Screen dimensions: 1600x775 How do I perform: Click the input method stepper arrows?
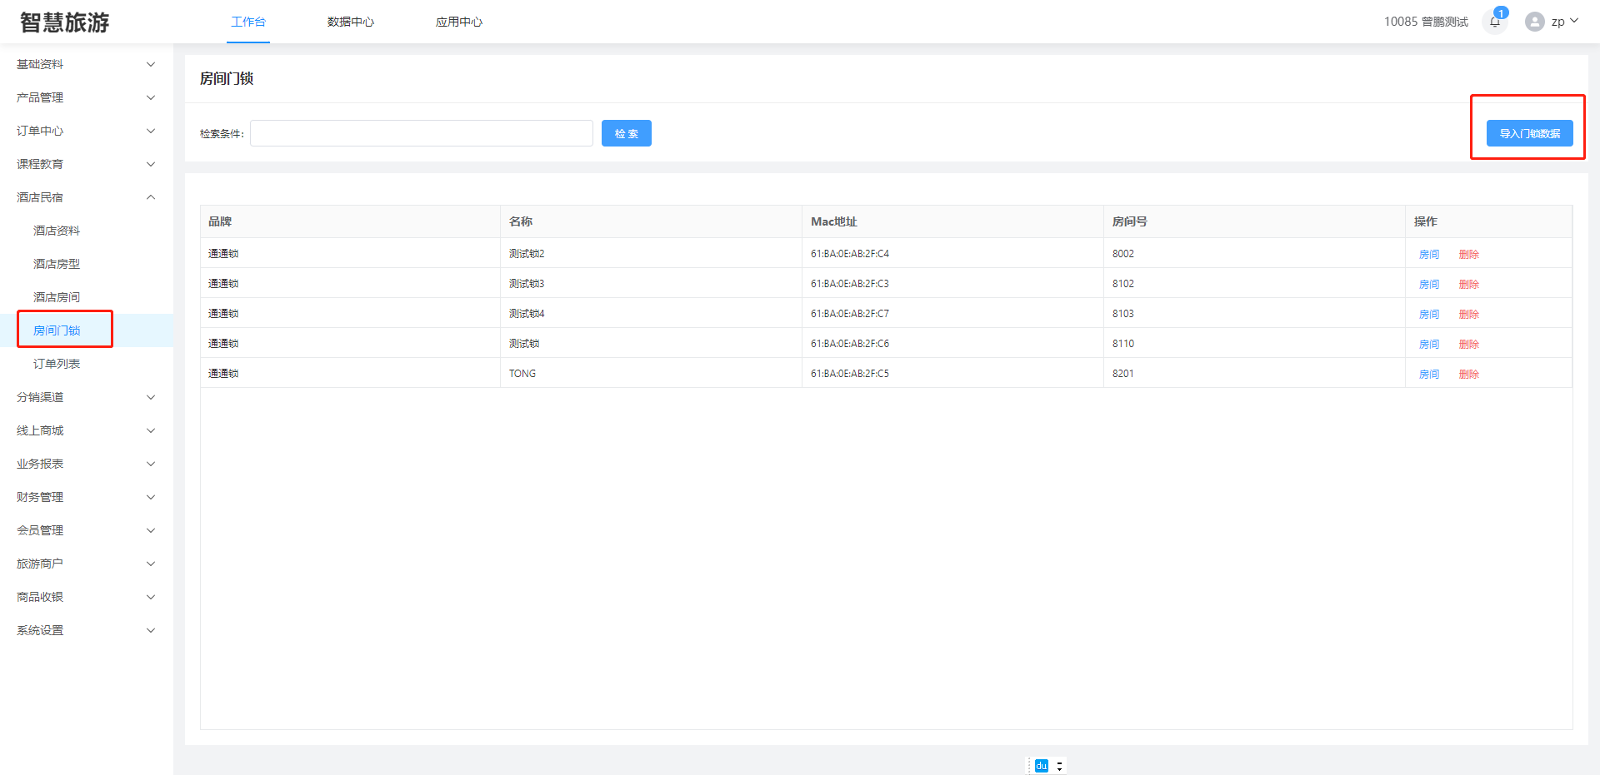1059,766
